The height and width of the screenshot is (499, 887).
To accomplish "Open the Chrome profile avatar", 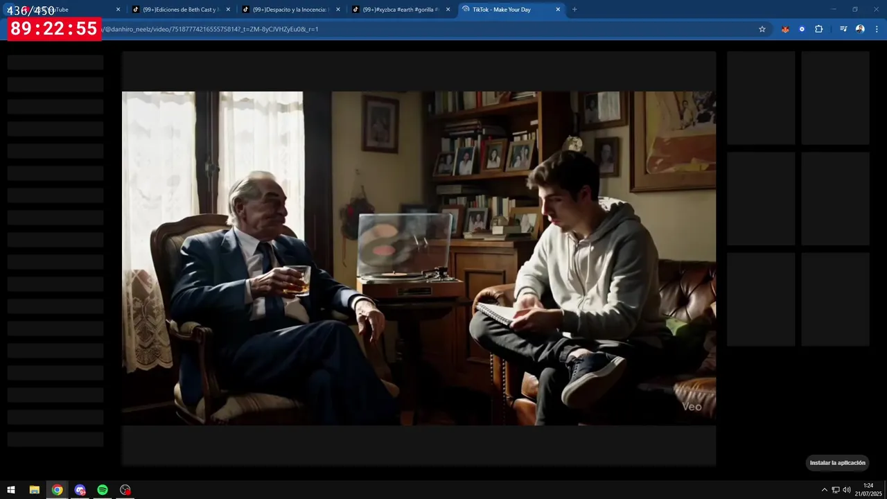I will (860, 29).
